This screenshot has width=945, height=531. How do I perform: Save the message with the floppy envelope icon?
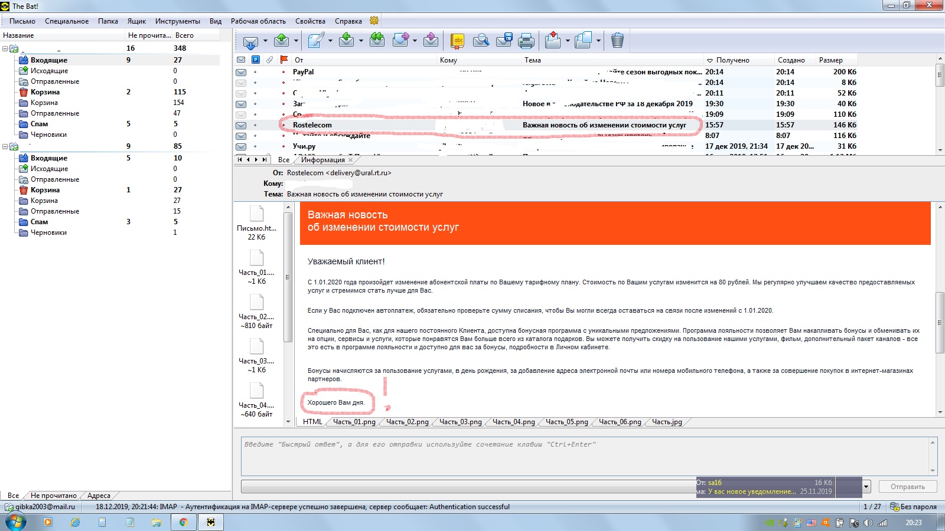tap(504, 41)
